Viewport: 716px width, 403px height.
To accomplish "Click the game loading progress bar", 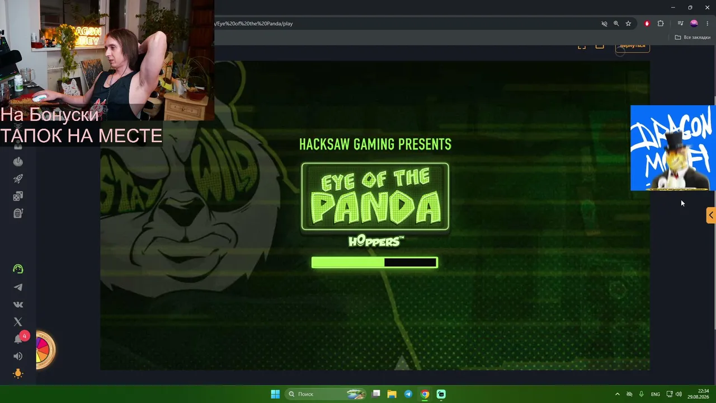I will (x=375, y=263).
